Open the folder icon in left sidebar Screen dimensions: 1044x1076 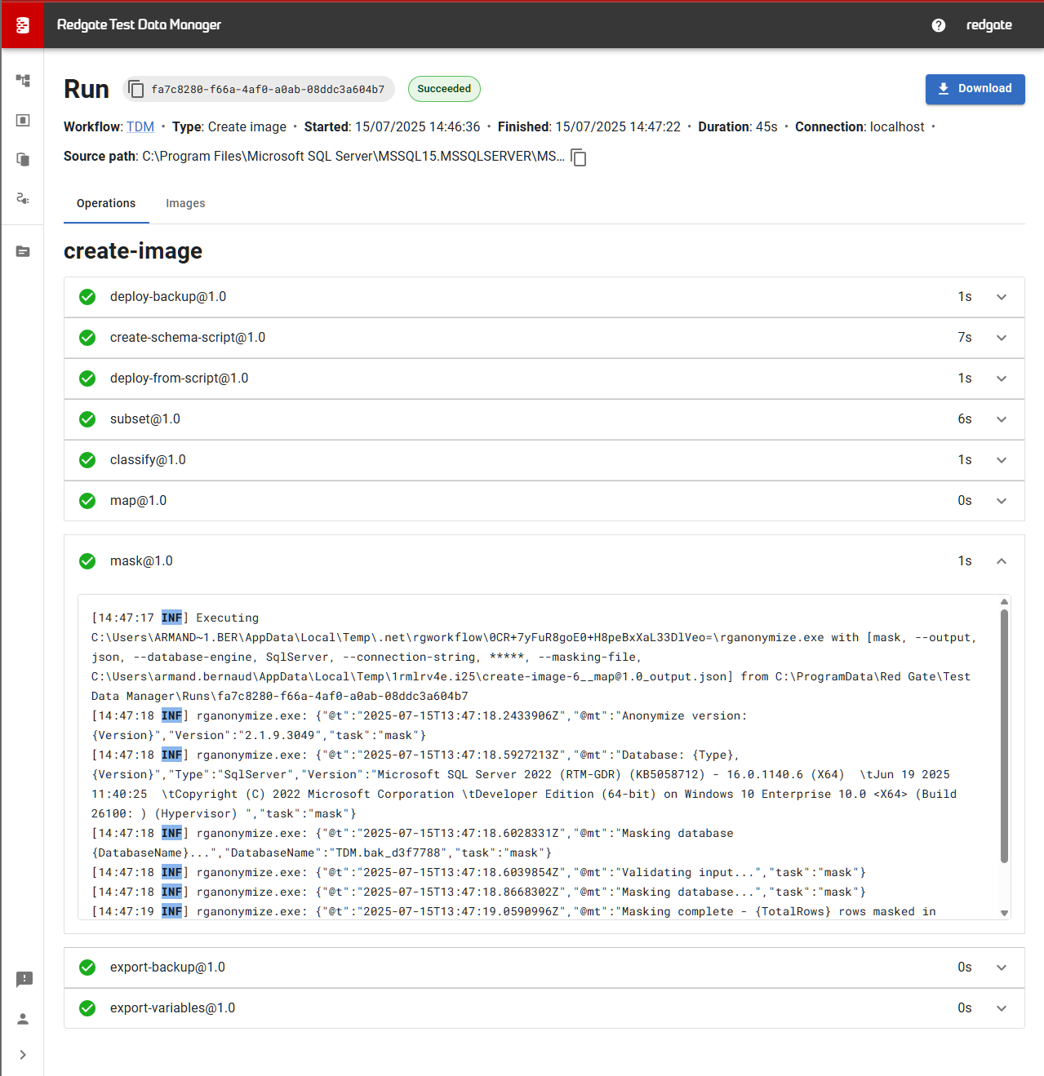coord(23,251)
